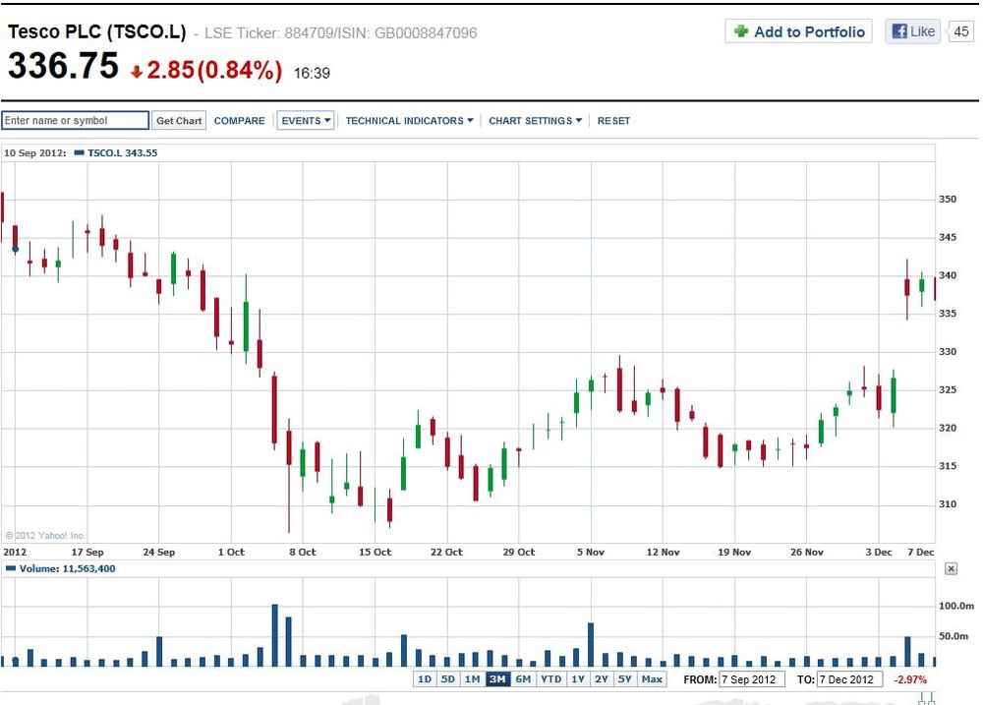
Task: Click the TO date field
Action: click(849, 679)
